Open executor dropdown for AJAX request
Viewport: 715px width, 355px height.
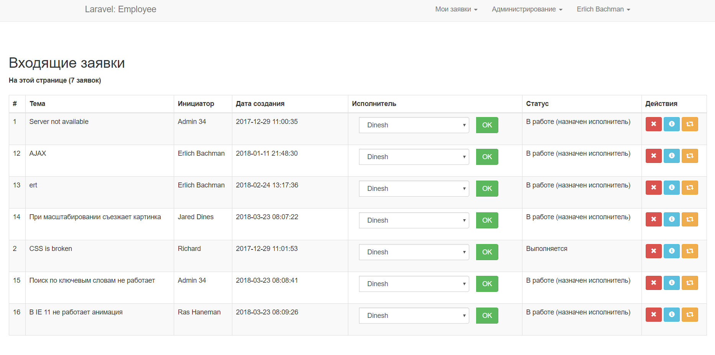[414, 157]
